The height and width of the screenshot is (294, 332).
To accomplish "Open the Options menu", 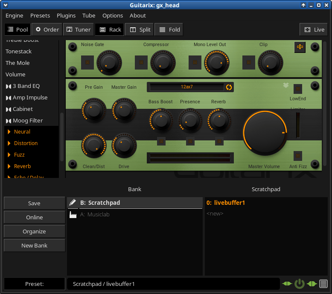I will 113,16.
